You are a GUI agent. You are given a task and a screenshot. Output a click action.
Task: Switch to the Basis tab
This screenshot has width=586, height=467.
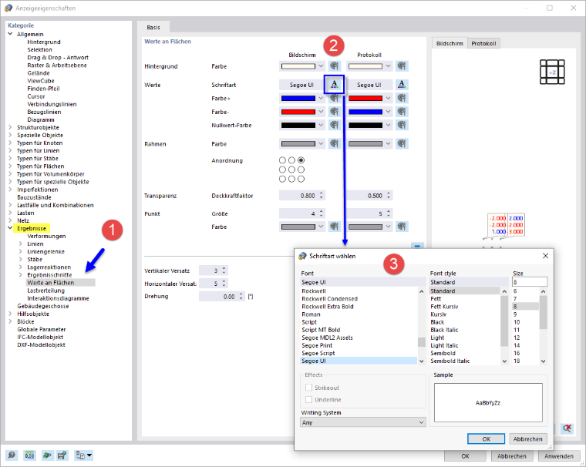tap(153, 27)
